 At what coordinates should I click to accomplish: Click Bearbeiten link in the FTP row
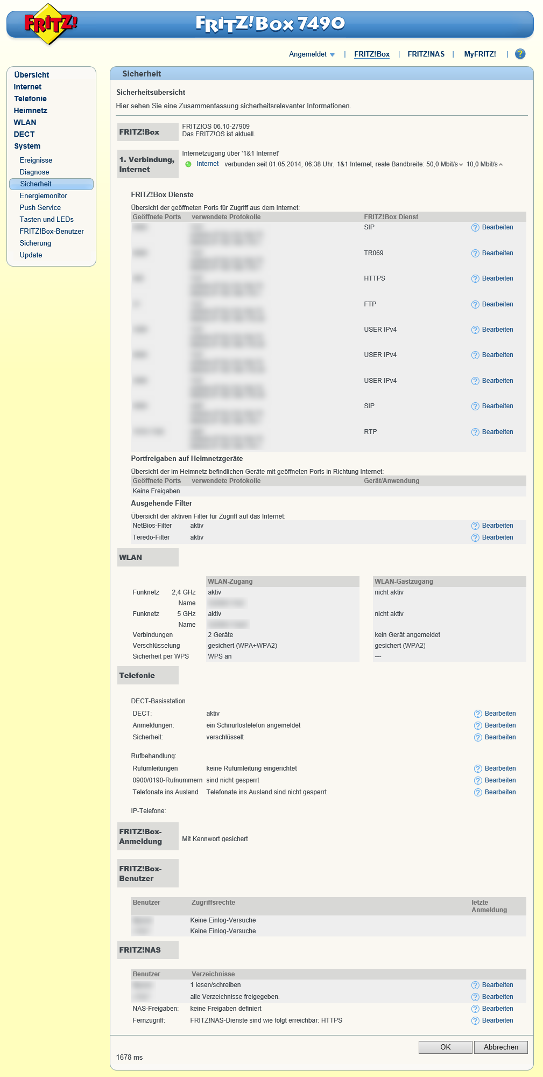pyautogui.click(x=498, y=304)
